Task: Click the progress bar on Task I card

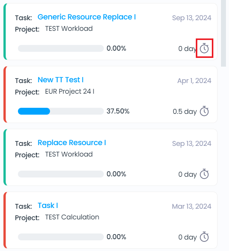Action: (x=61, y=237)
